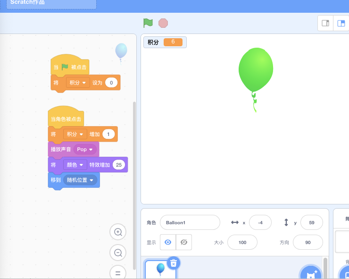Click the green balloon on the stage

click(x=256, y=70)
